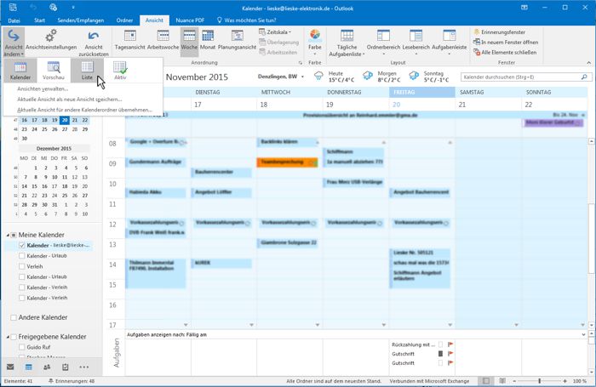Screen dimensions: 596x387
Task: Open the Zeitskala dropdown
Action: pos(278,31)
